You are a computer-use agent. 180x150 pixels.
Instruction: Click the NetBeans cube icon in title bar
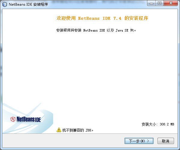(5, 4)
